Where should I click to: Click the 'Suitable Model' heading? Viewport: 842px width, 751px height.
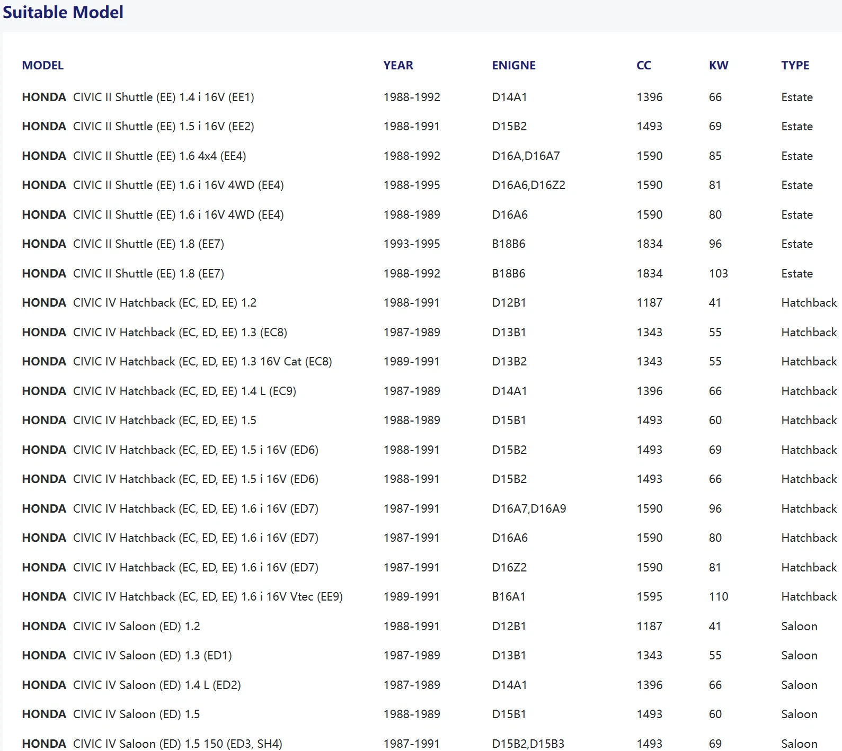pos(63,12)
